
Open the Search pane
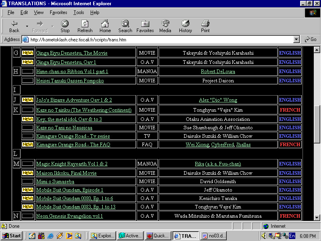point(125,27)
